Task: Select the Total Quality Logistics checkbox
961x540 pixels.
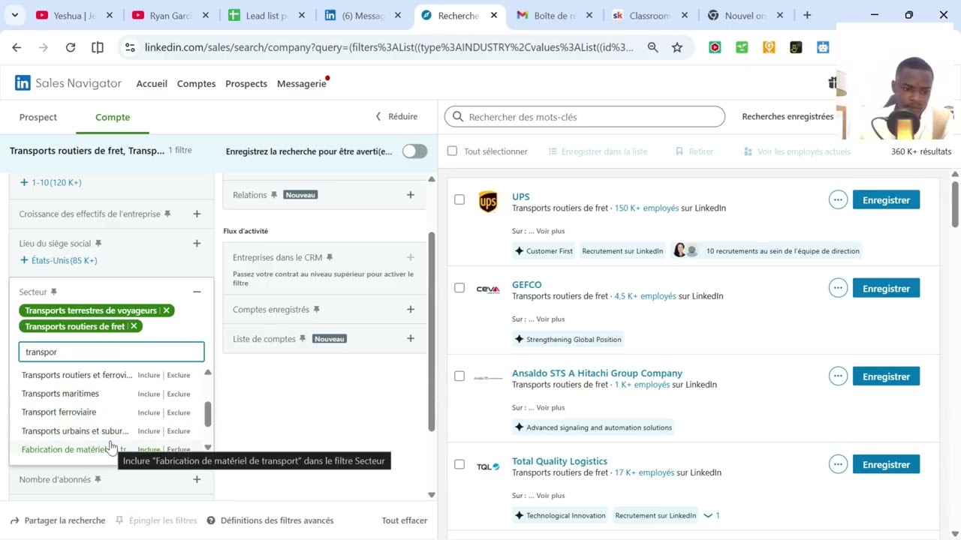Action: click(x=459, y=464)
